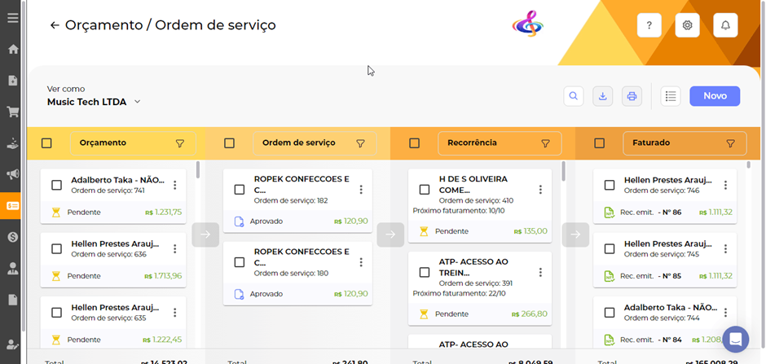This screenshot has width=766, height=364.
Task: Open filter for Faturado column
Action: (730, 143)
